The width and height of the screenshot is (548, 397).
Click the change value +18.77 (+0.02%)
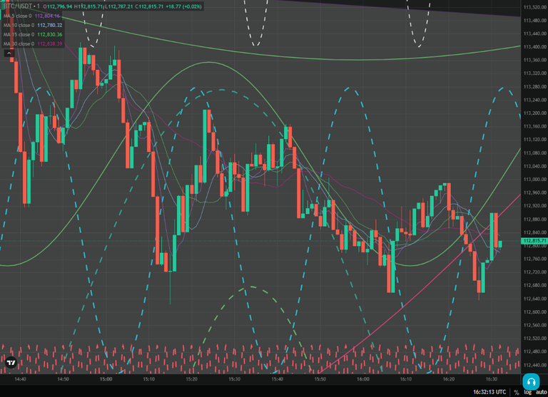tap(185, 6)
